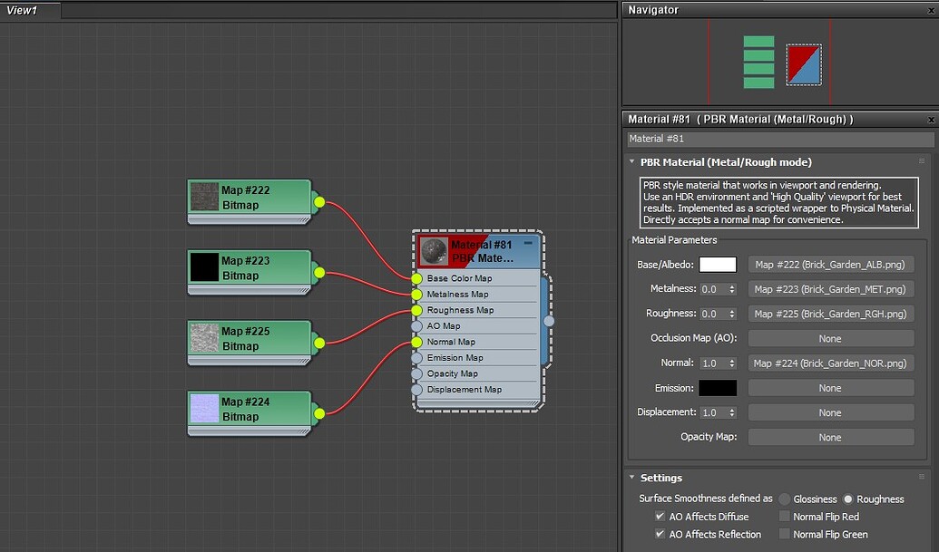Collapse the Settings rollout
Viewport: 939px width, 552px height.
coord(631,478)
